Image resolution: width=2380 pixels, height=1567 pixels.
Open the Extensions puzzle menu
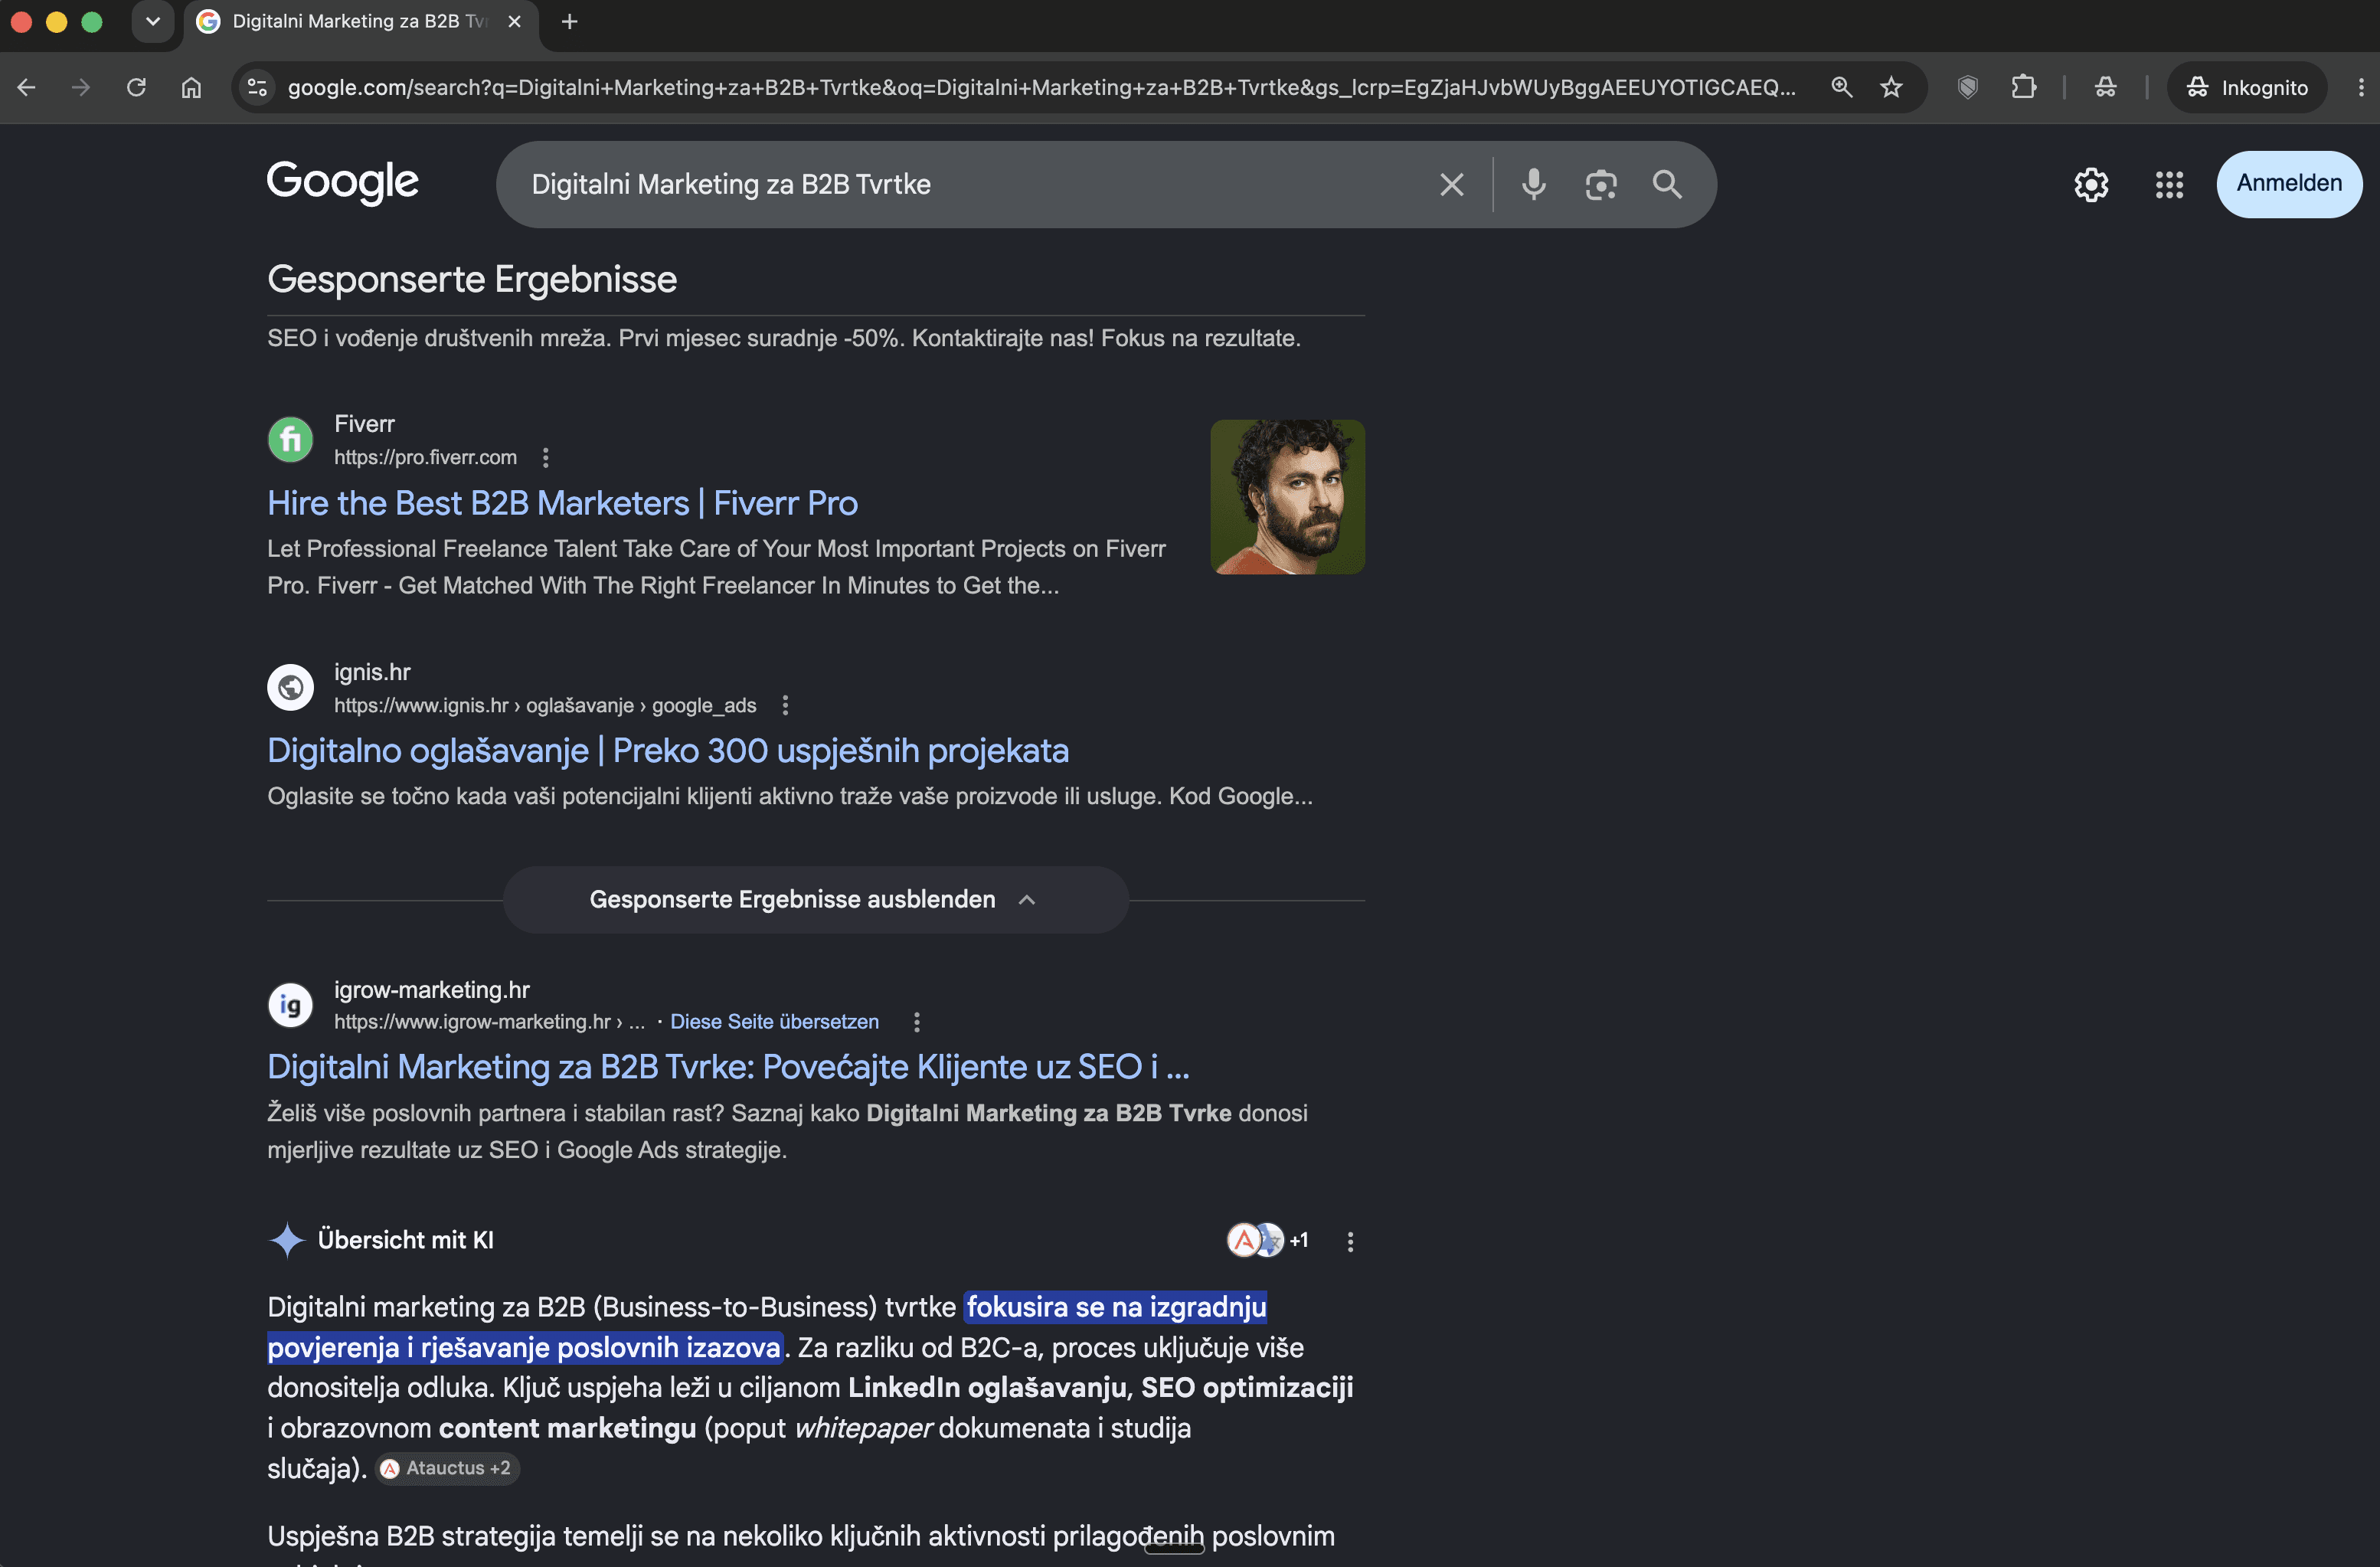coord(2023,88)
